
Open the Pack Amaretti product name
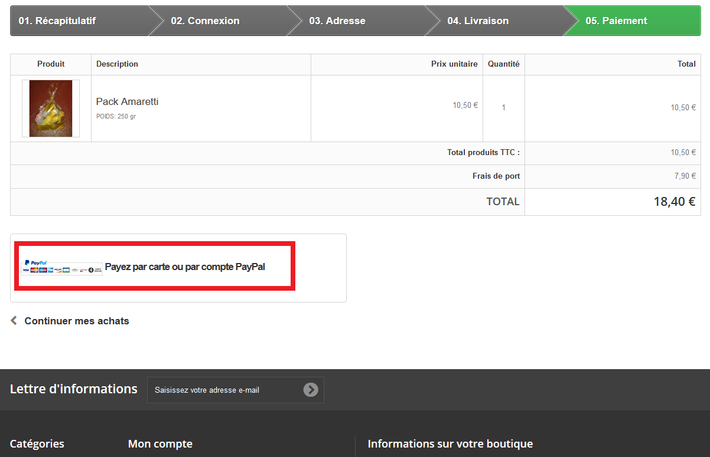point(127,101)
